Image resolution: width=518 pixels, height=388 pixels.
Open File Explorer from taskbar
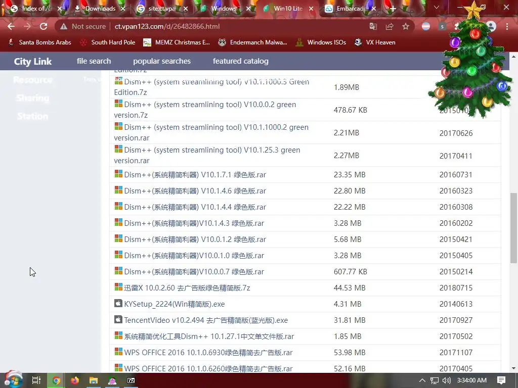94,380
